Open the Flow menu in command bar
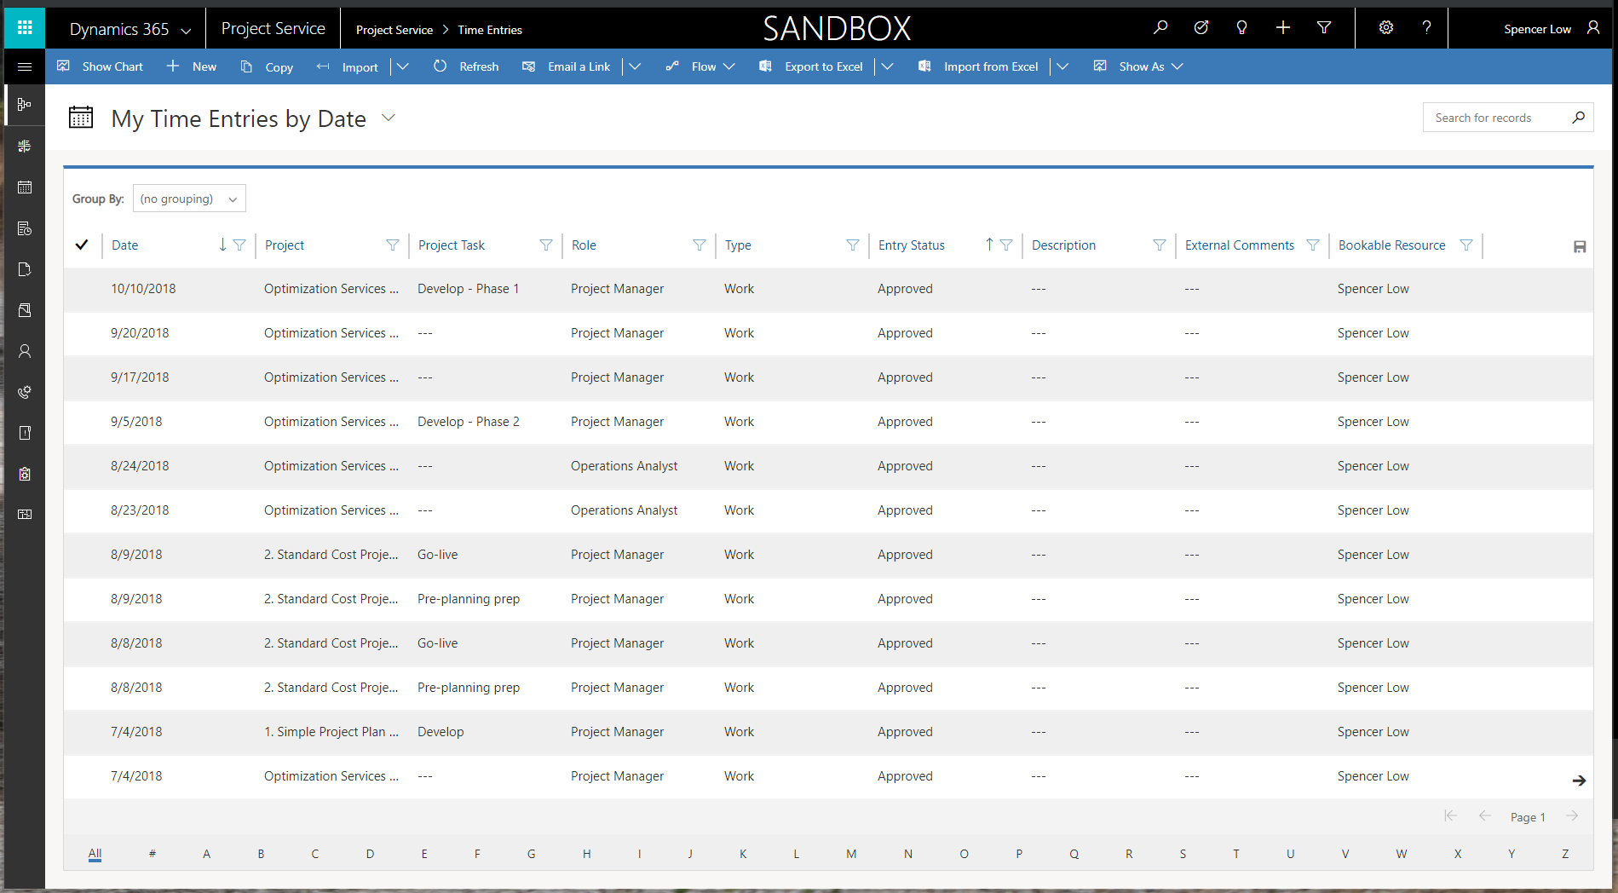Viewport: 1618px width, 893px height. pyautogui.click(x=700, y=66)
